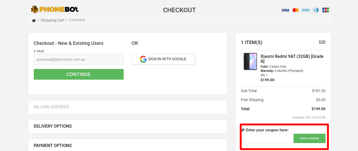
Task: Click the CHECKOUT page heading
Action: tap(179, 10)
